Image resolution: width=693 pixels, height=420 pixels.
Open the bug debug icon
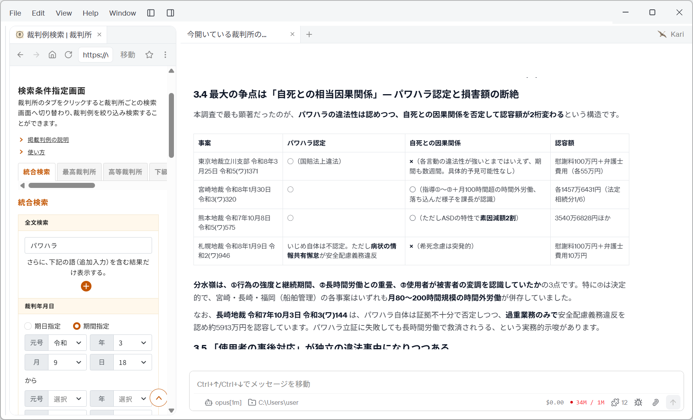(638, 402)
